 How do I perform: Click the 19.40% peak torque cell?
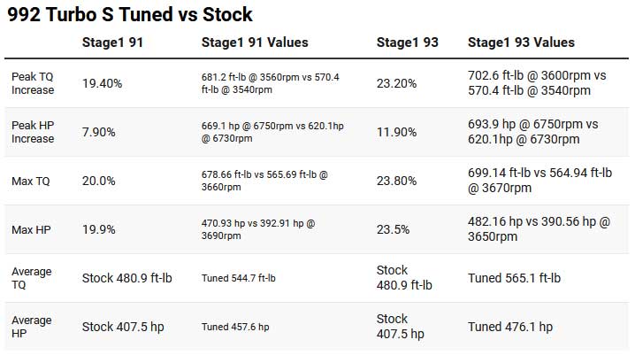click(103, 83)
